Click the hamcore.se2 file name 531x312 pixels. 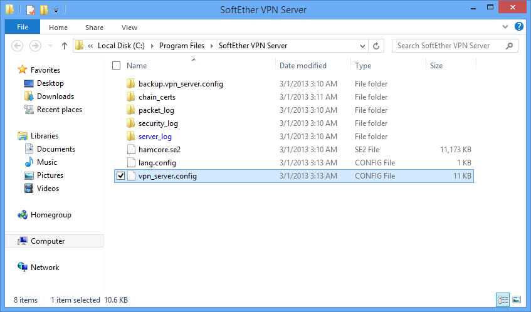point(159,150)
